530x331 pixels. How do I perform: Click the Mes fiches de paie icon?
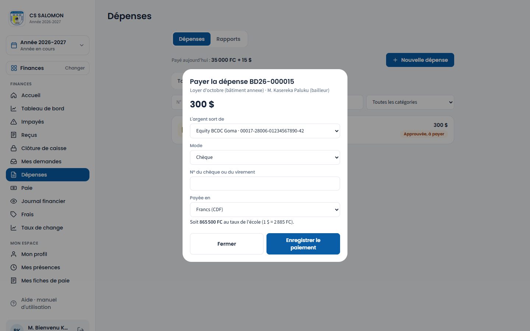point(14,281)
